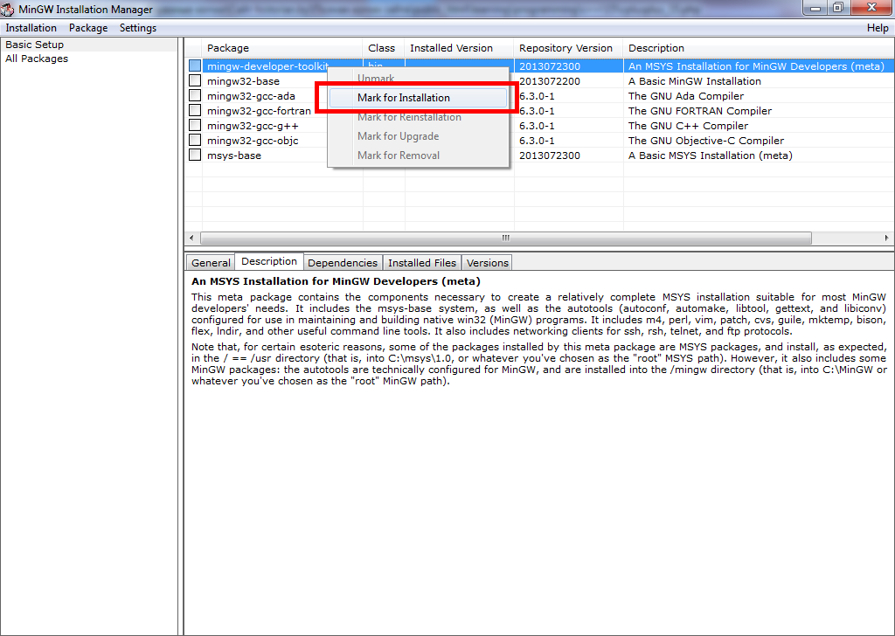The image size is (895, 636).
Task: Click the right arrow of horizontal scrollbar
Action: coord(886,238)
